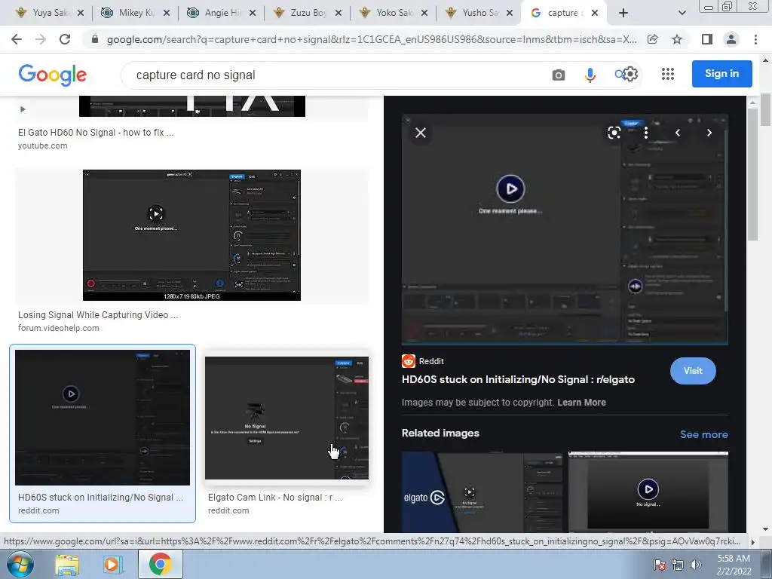Select the HD60S stuck on Initializing thumbnail
The width and height of the screenshot is (772, 579).
[103, 418]
